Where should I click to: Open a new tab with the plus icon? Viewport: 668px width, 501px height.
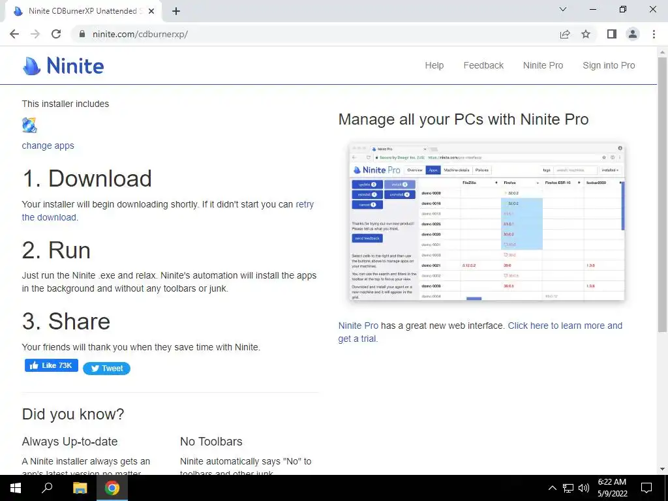point(176,11)
